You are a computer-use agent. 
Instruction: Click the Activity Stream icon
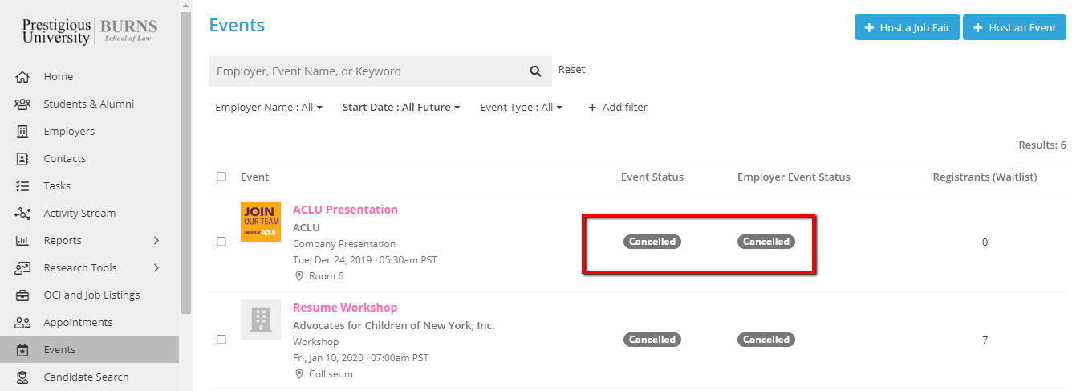click(x=22, y=214)
